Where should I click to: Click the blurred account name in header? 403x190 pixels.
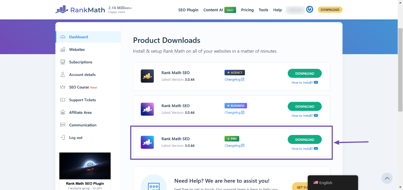pos(295,10)
